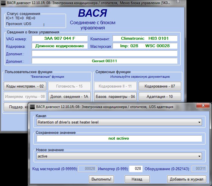Image resolution: width=212 pixels, height=186 pixels.
Task: Click the "Импортер" input field with 028
Action: [x=136, y=169]
